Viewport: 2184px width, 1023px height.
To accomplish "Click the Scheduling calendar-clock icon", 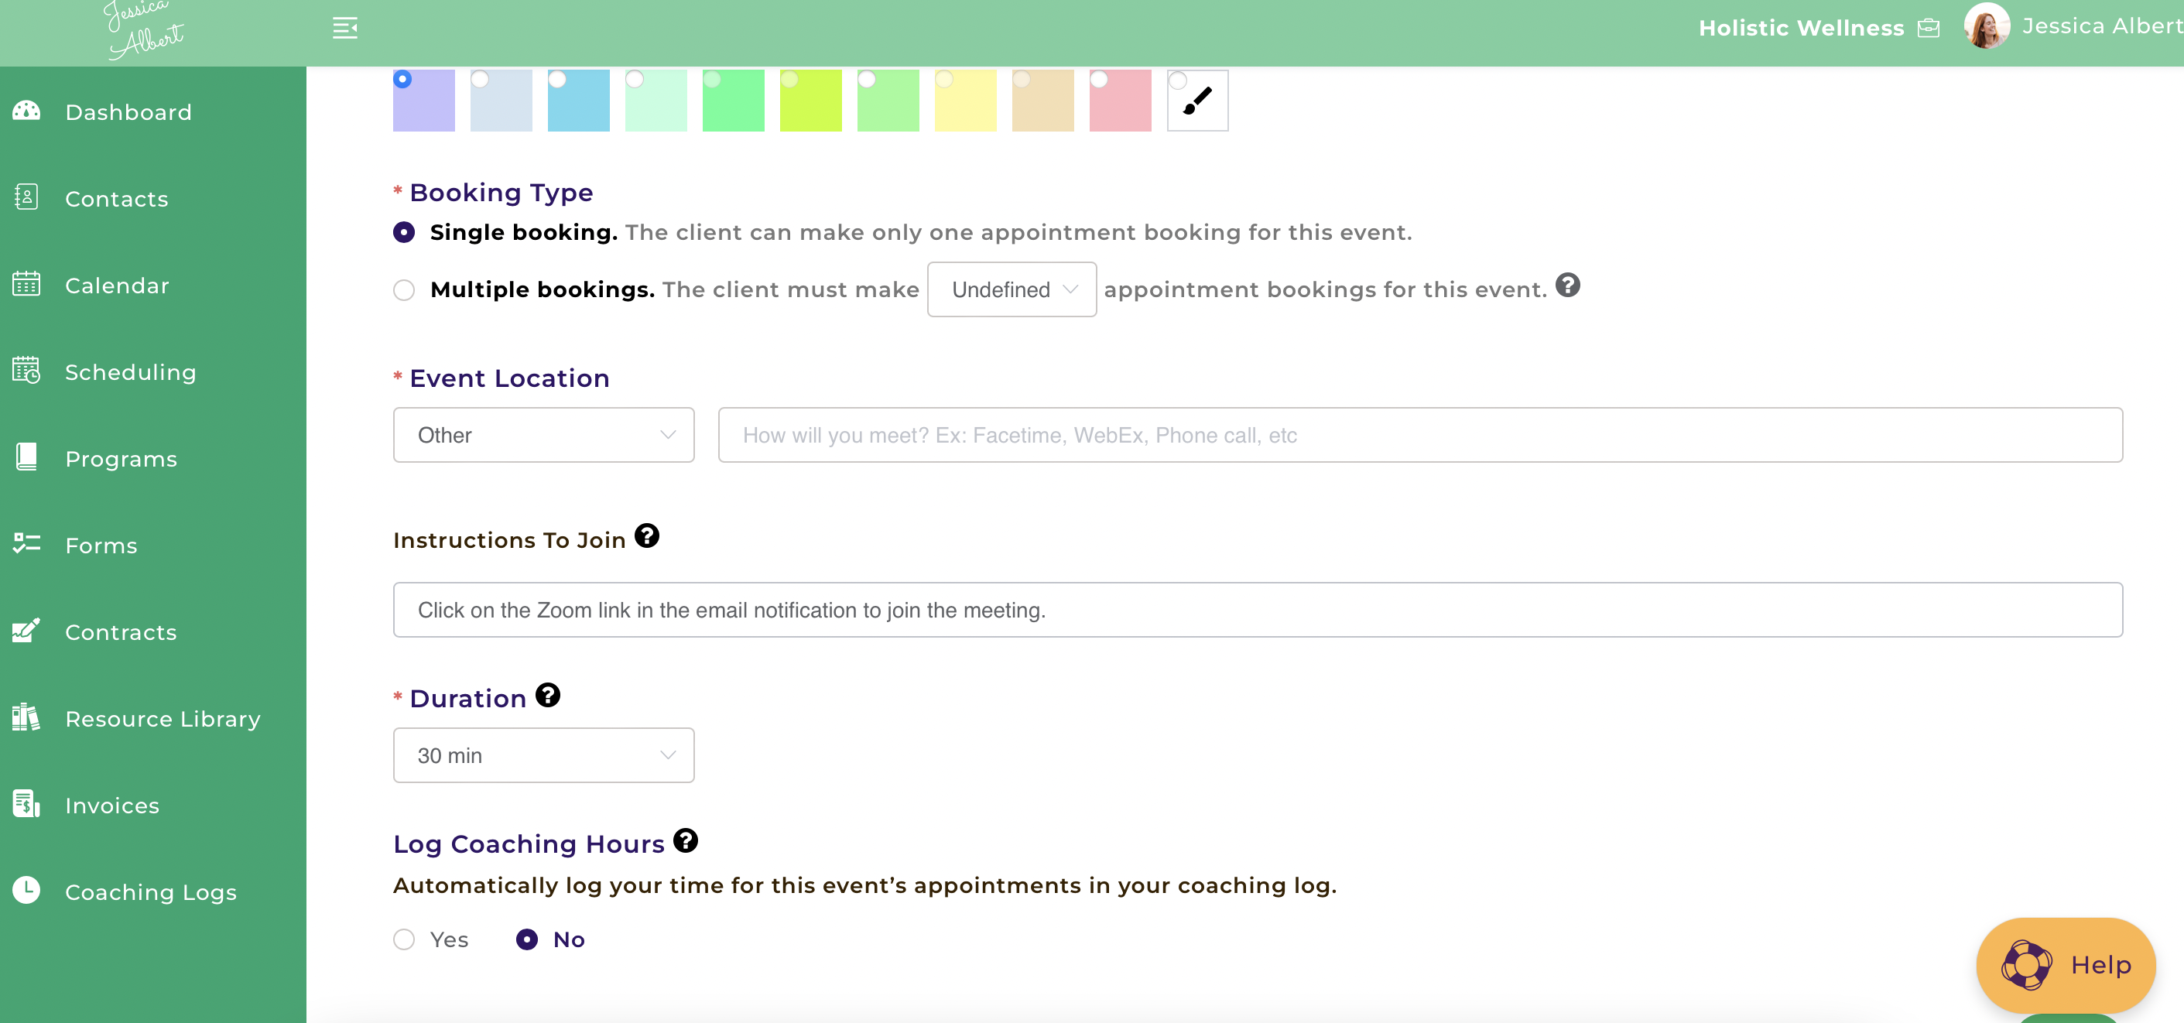I will coord(26,371).
